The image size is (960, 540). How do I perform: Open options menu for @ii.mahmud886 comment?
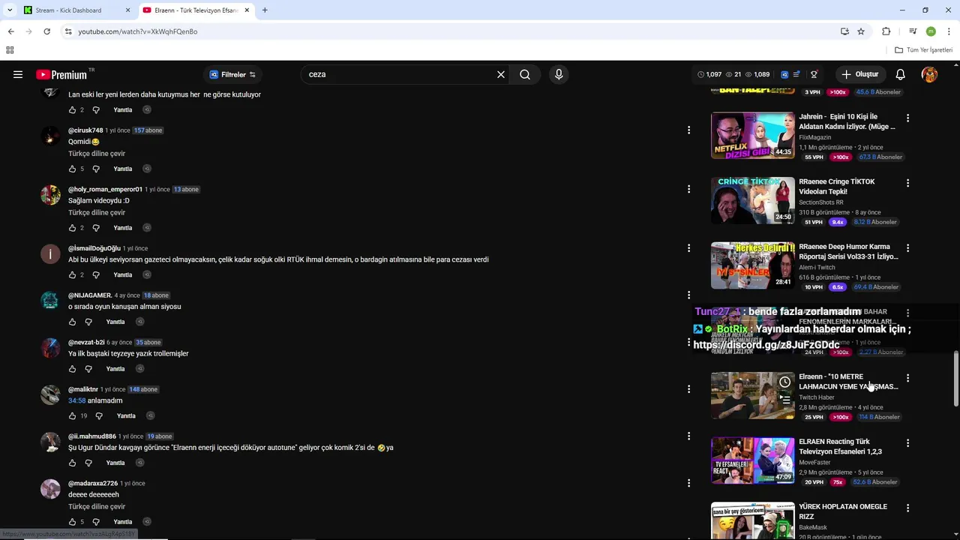tap(688, 436)
